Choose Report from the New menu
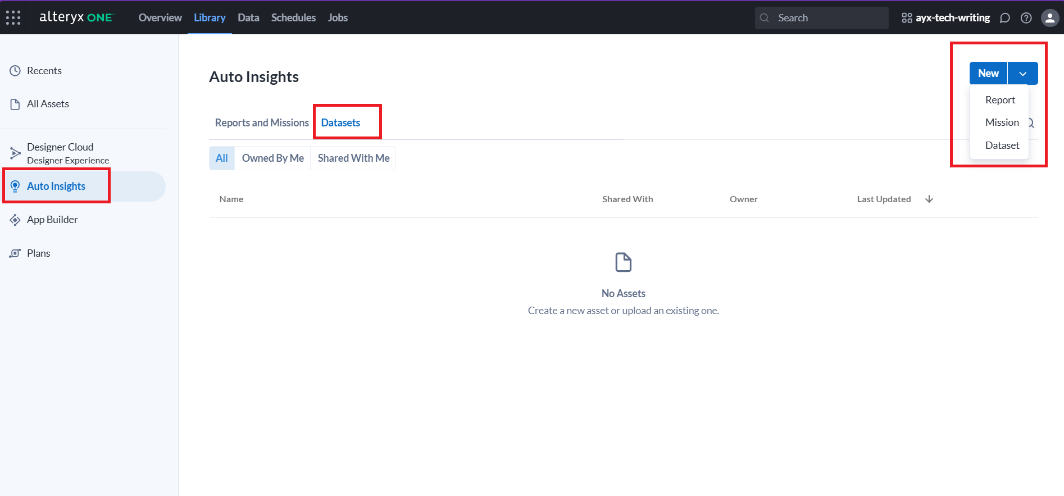Viewport: 1064px width, 496px height. (1000, 100)
